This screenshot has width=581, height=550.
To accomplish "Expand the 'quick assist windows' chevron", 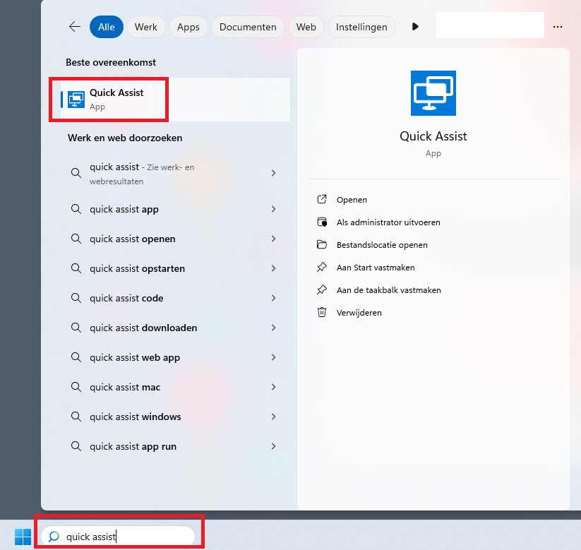I will pos(273,417).
